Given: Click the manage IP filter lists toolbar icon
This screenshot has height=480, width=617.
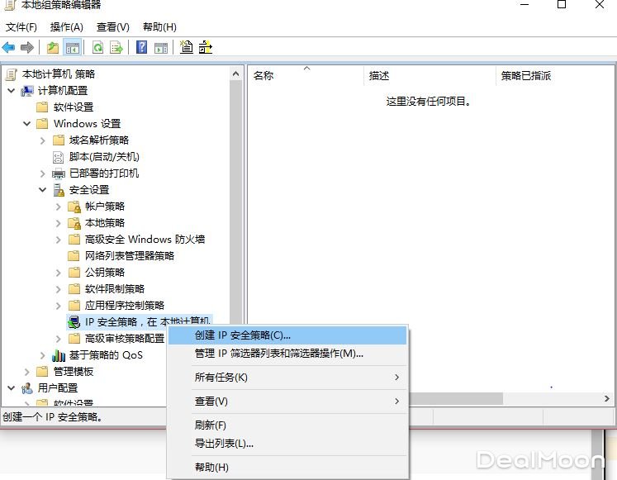Looking at the screenshot, I should [x=205, y=47].
